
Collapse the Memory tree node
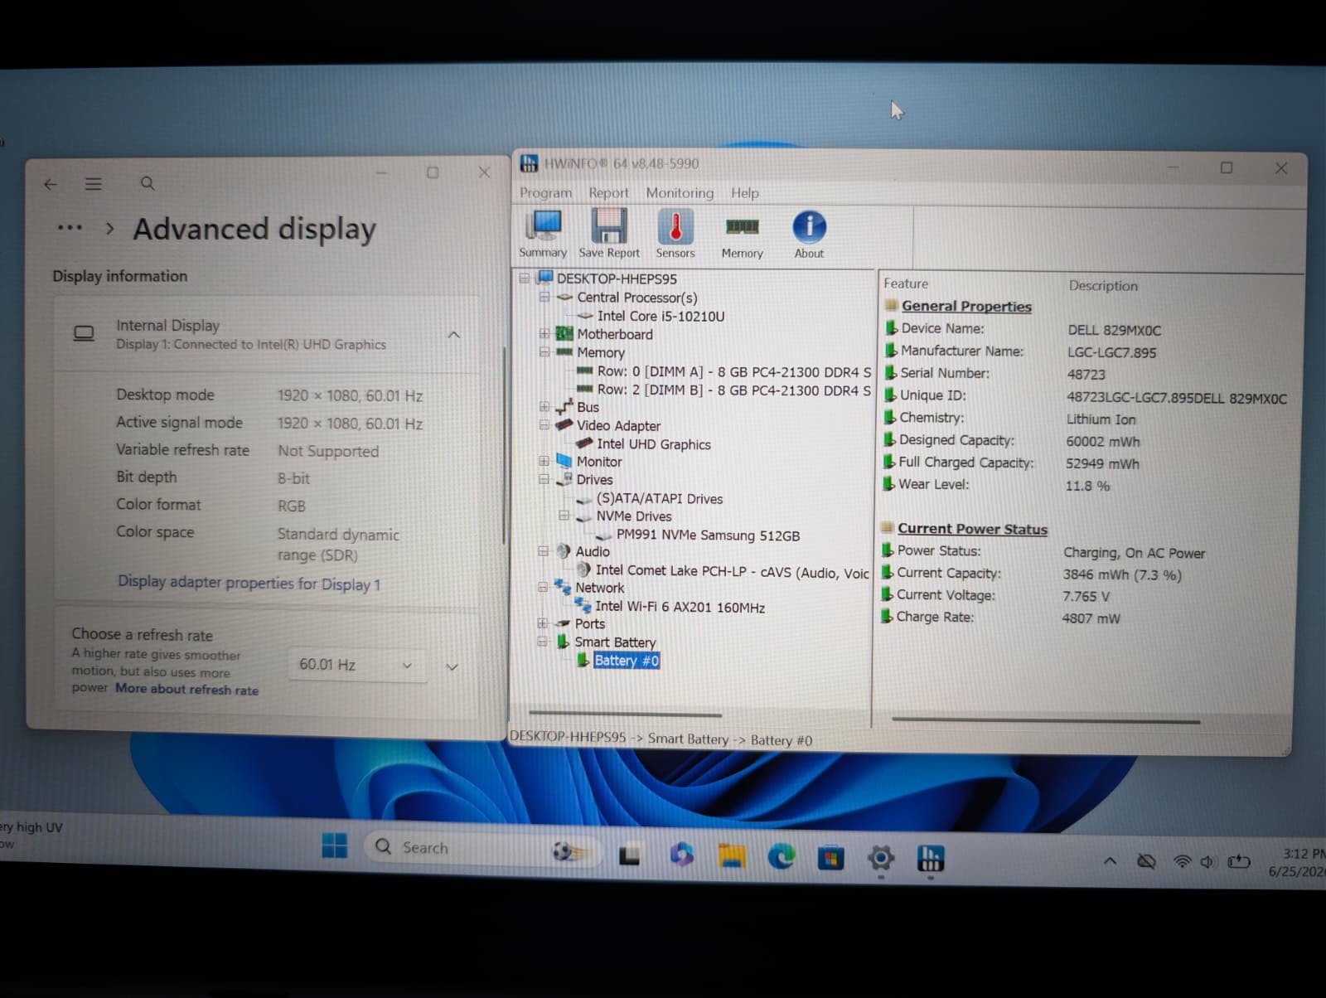point(544,351)
